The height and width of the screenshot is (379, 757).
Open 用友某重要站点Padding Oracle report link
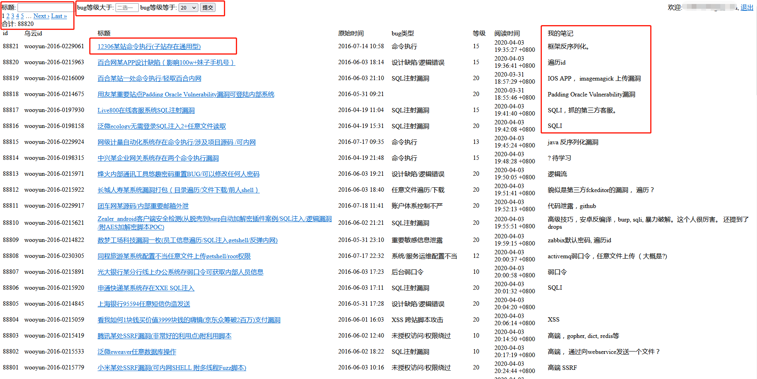point(186,94)
